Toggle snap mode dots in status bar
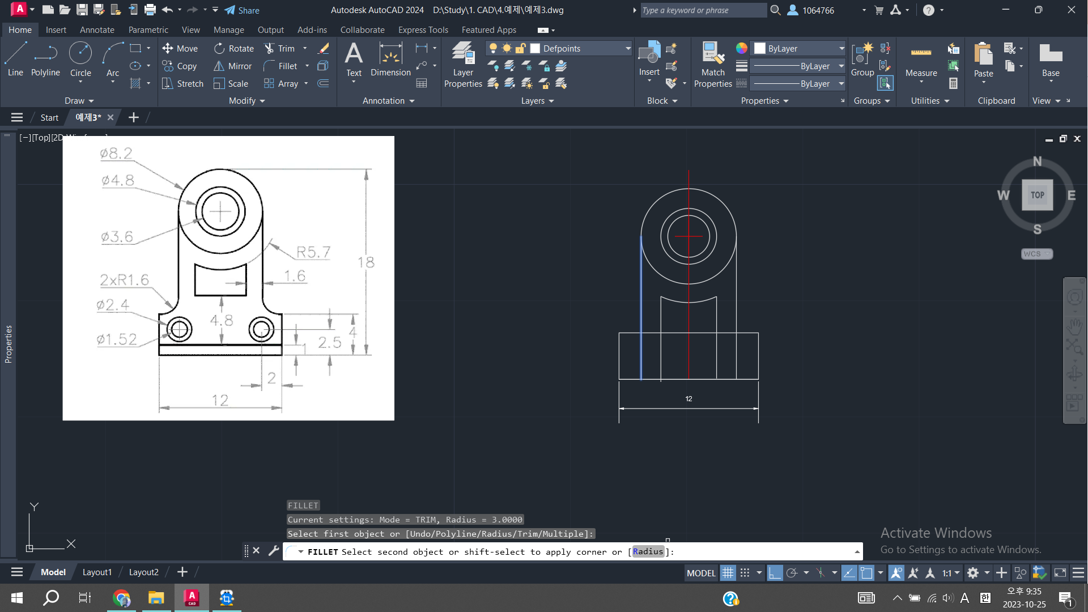 745,573
